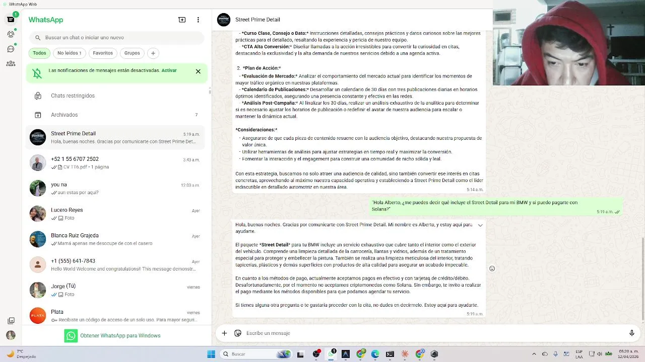
Task: Open the Windows Start menu
Action: 211,354
